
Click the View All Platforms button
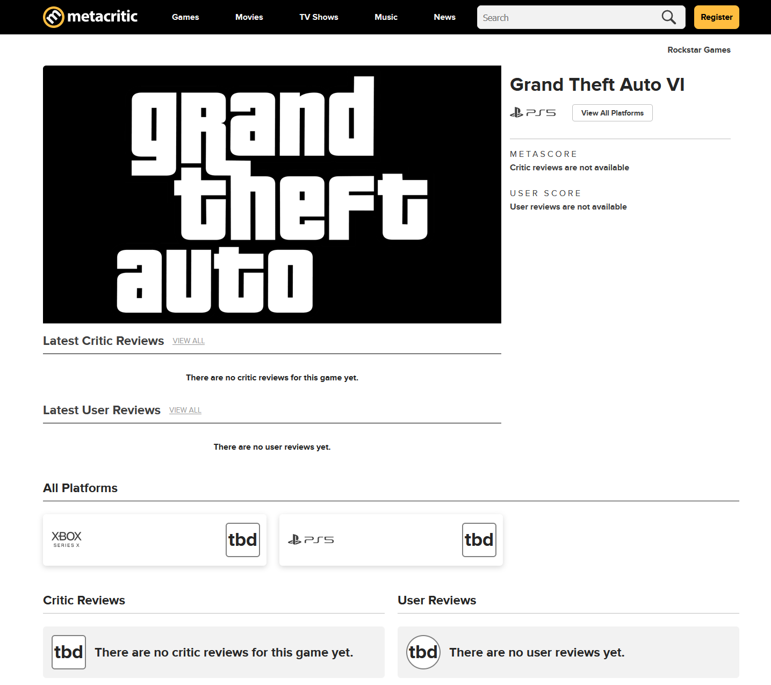(613, 113)
